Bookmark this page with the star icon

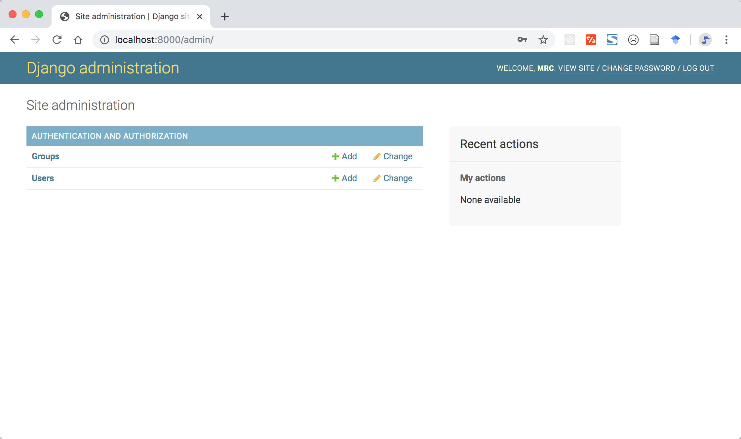(x=543, y=40)
